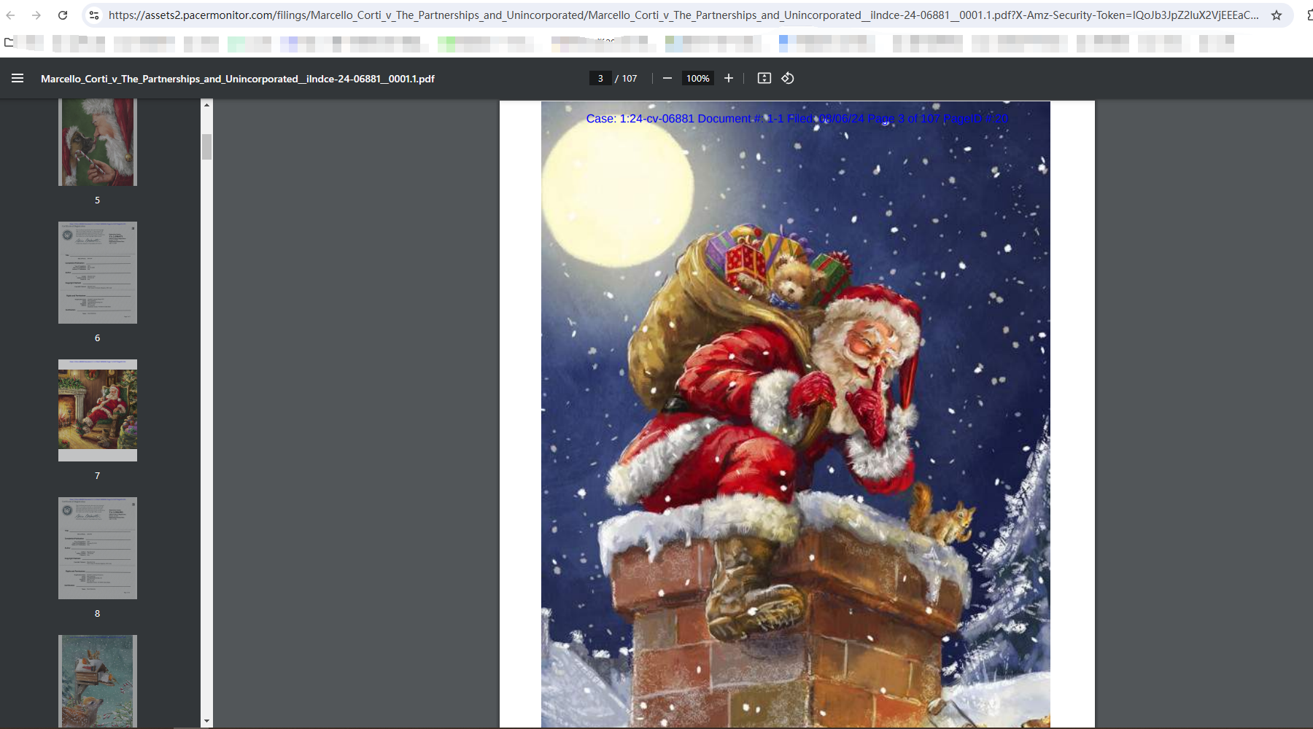The width and height of the screenshot is (1313, 729).
Task: Click the page number field showing 3
Action: (x=600, y=78)
